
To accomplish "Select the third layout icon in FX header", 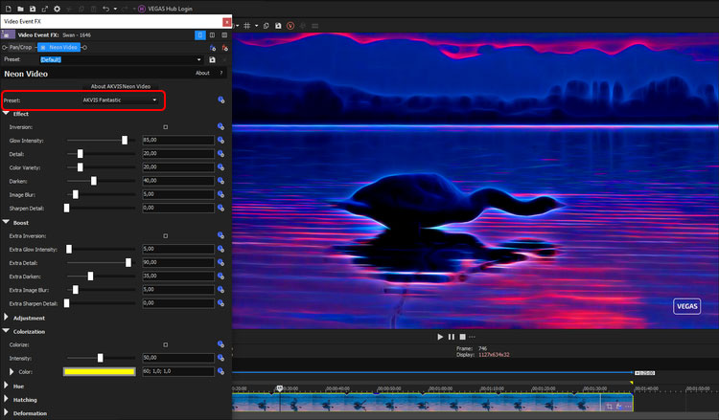I will point(224,34).
